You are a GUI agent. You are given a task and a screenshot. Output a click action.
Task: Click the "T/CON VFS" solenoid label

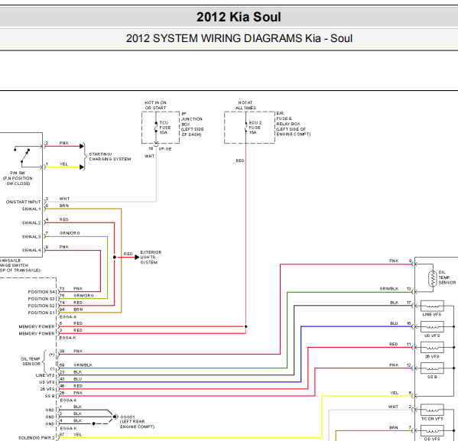(x=432, y=419)
